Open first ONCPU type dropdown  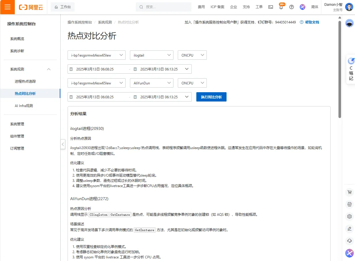click(192, 55)
